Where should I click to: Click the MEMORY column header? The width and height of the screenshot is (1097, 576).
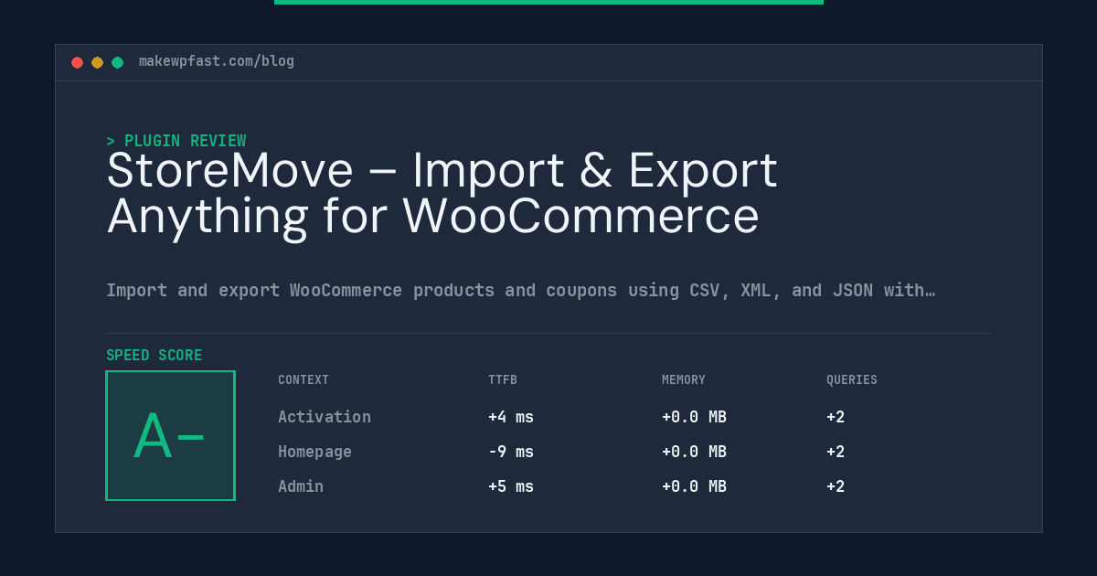click(684, 380)
